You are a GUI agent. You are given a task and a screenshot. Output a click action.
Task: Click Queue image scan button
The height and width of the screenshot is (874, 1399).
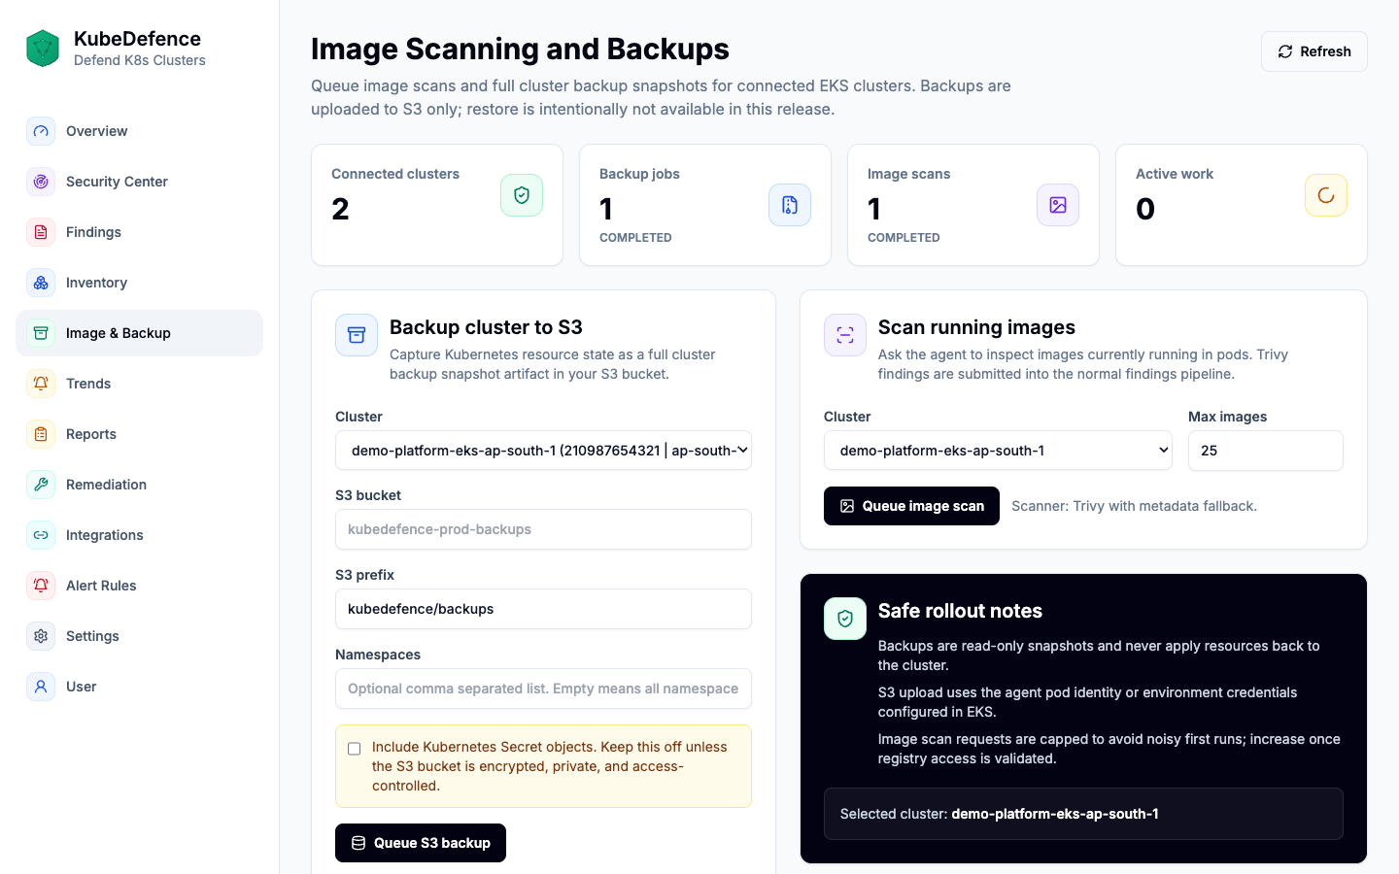coord(911,506)
